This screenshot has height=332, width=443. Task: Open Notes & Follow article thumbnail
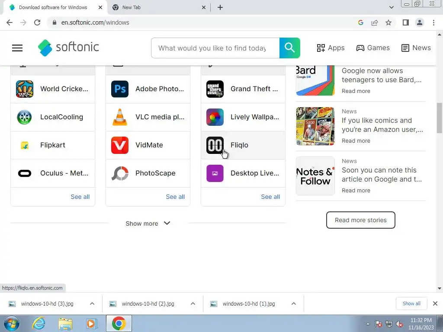315,176
